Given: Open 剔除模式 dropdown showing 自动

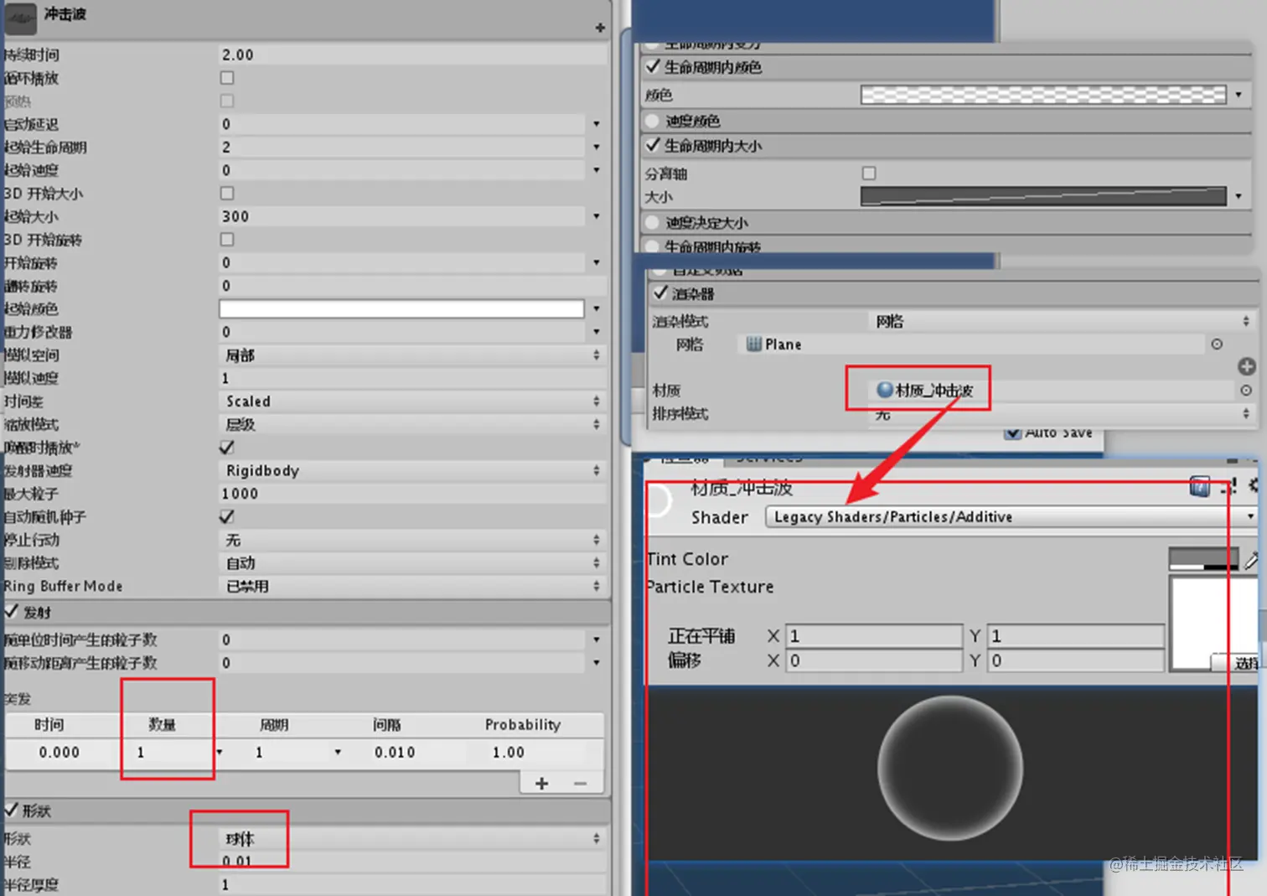Looking at the screenshot, I should coord(412,563).
